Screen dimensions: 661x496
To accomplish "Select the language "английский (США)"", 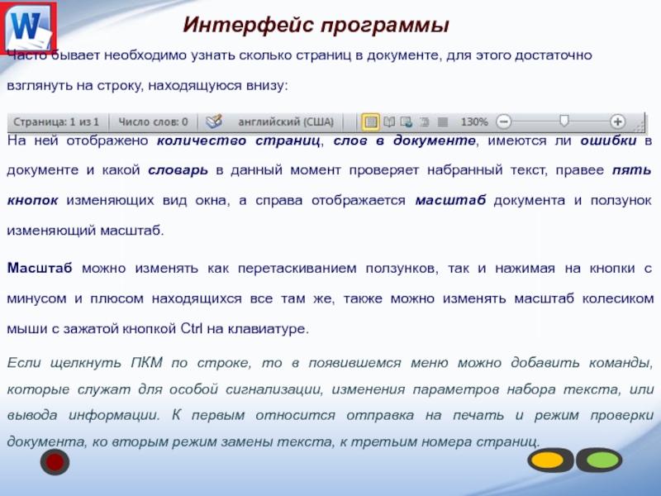I will pos(286,122).
